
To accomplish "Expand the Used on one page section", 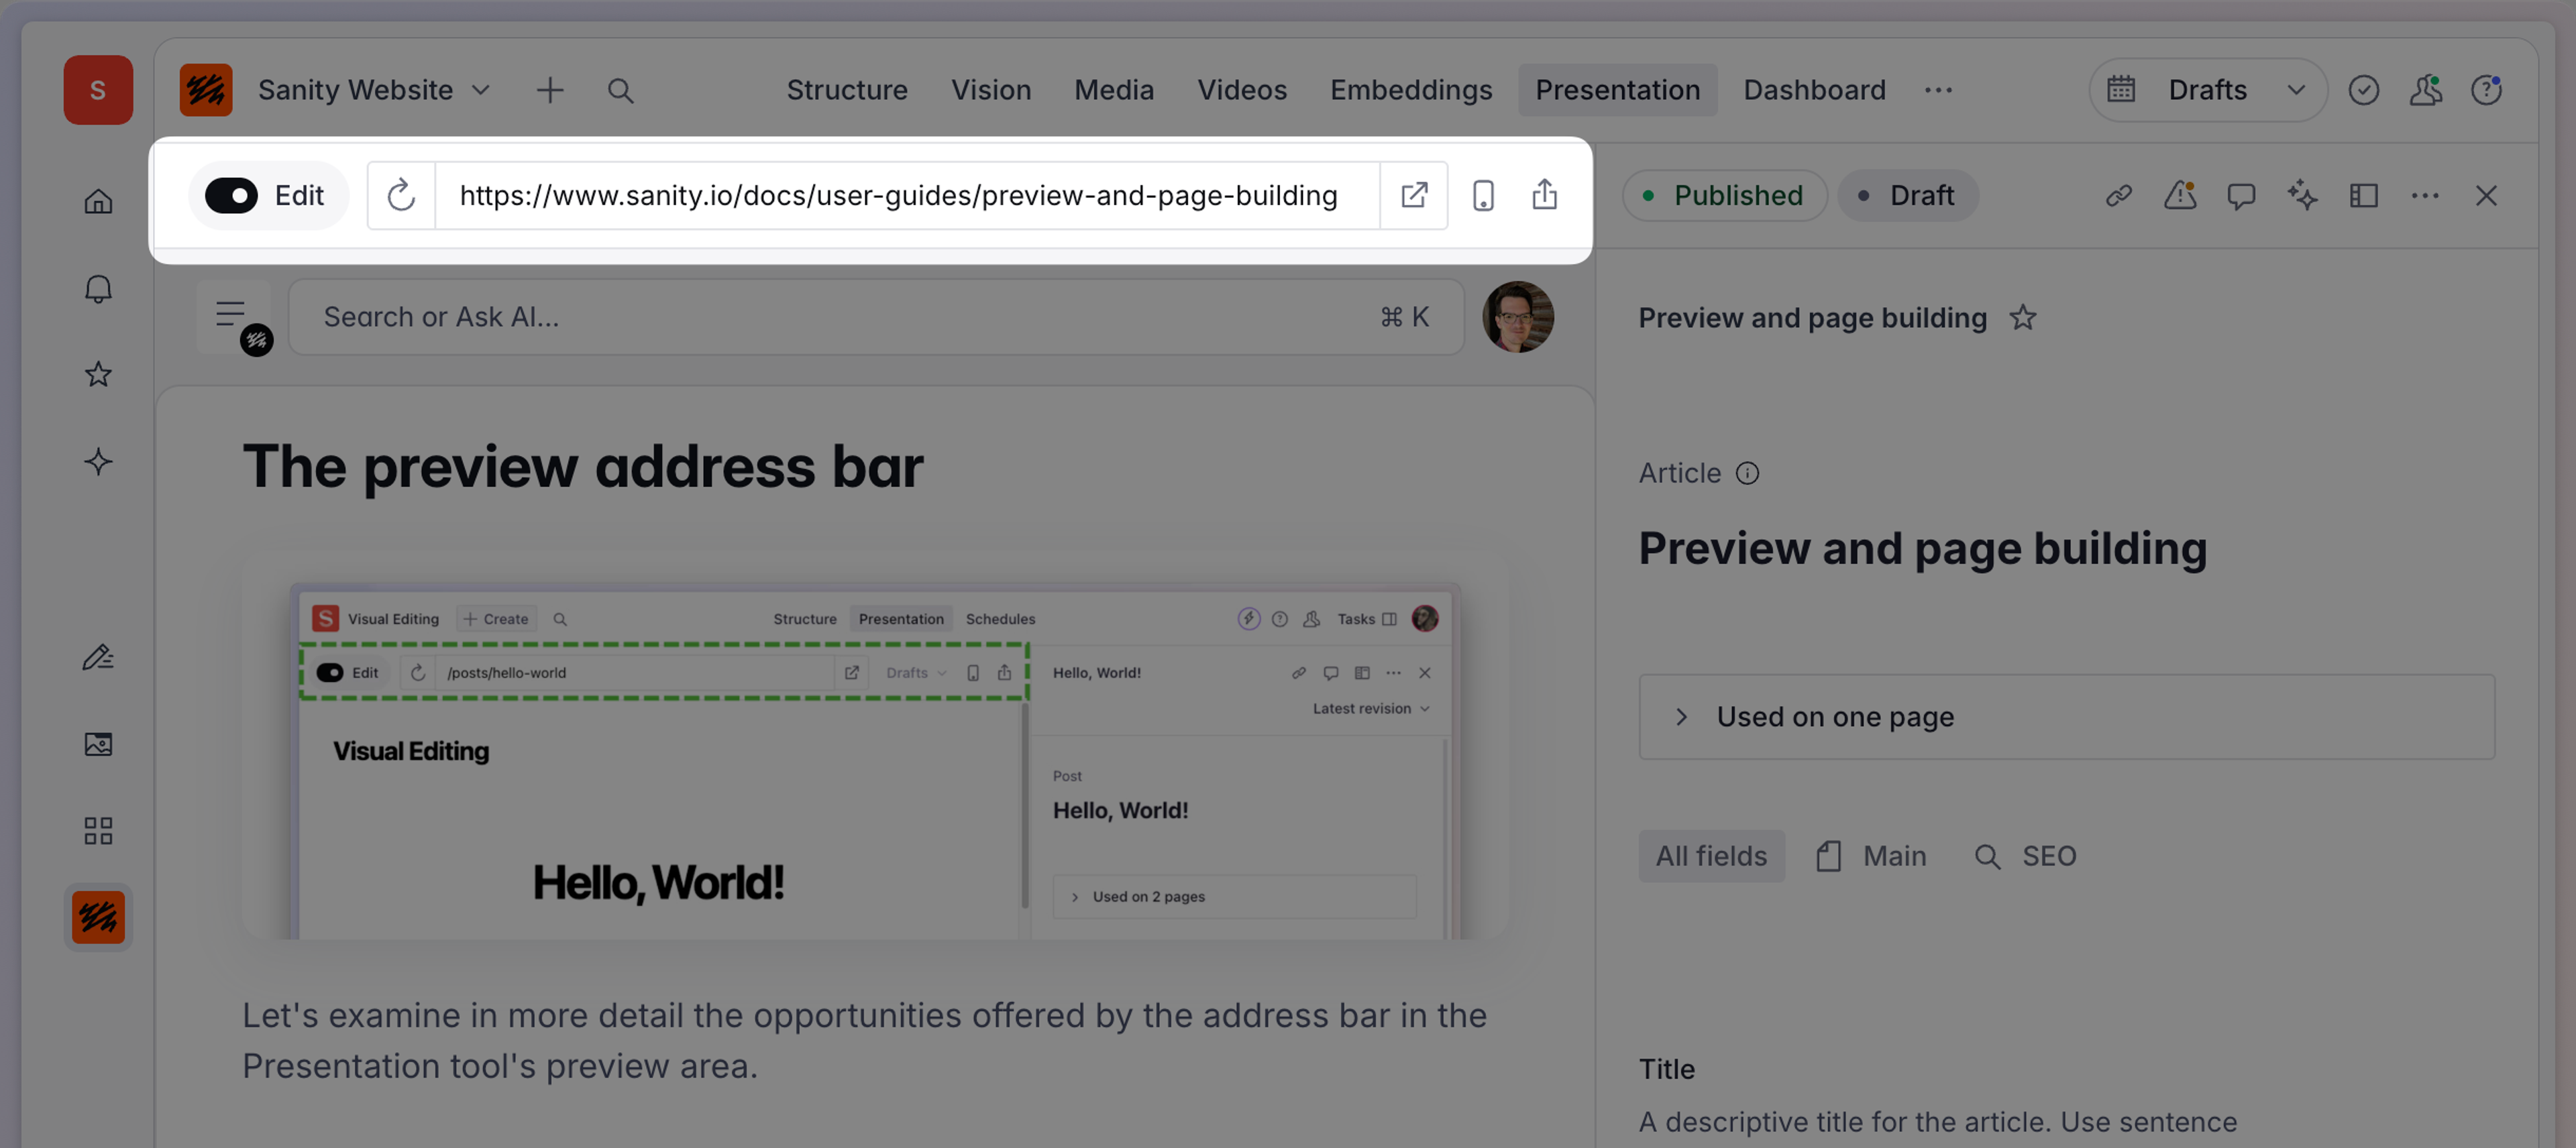I will (2066, 717).
